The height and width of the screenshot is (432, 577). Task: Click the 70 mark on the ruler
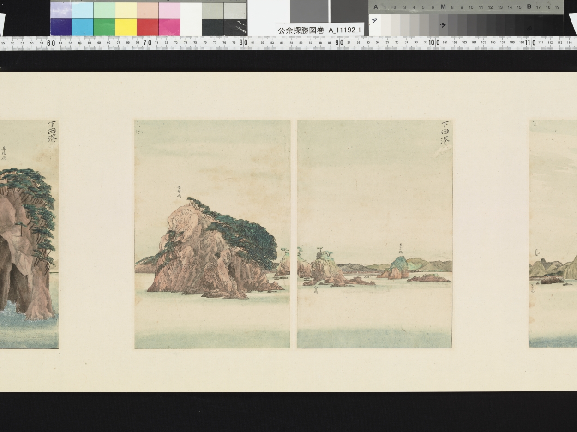click(147, 42)
